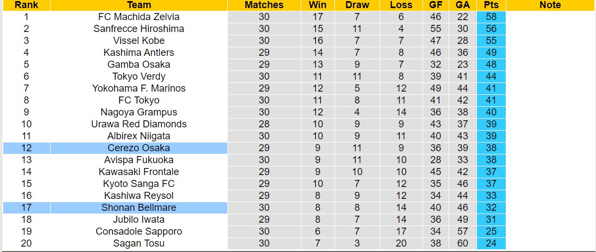Click the Team column header
596x252 pixels.
pyautogui.click(x=139, y=5)
